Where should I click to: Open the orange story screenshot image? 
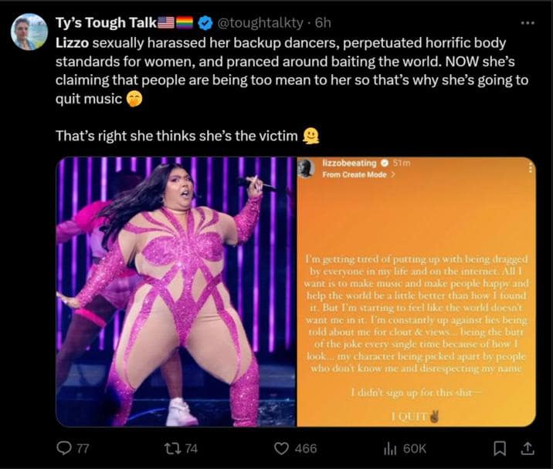tap(416, 309)
